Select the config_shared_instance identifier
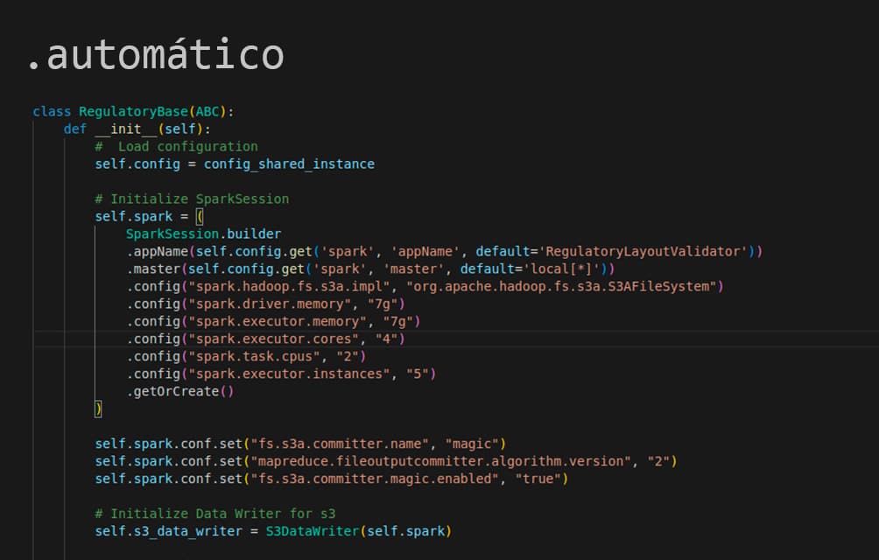 pyautogui.click(x=289, y=164)
